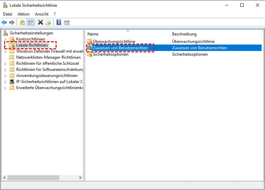Open the Ansicht menu
Viewport: 265px width, 190px height.
click(x=42, y=14)
